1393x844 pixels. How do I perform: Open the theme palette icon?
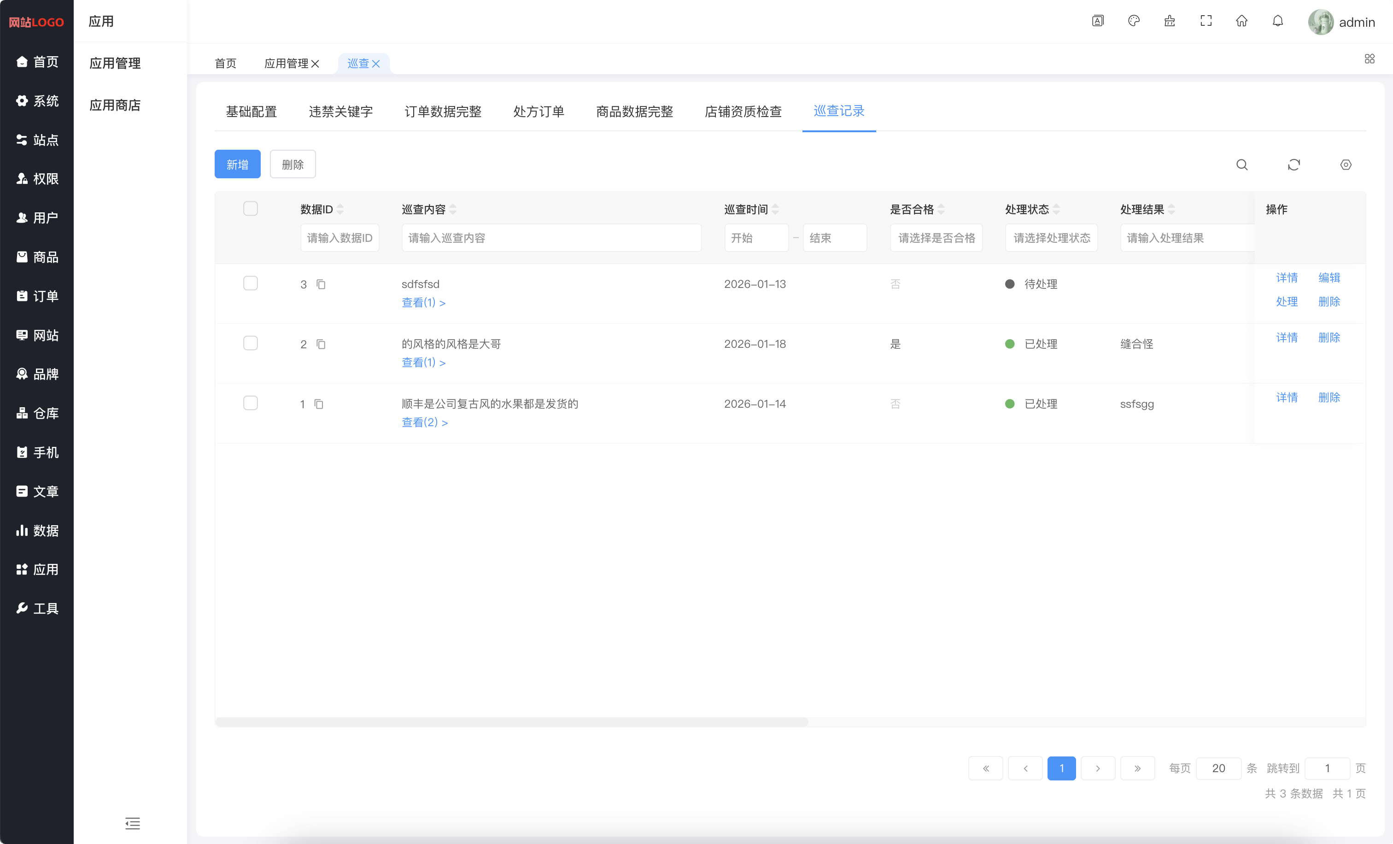[1134, 22]
